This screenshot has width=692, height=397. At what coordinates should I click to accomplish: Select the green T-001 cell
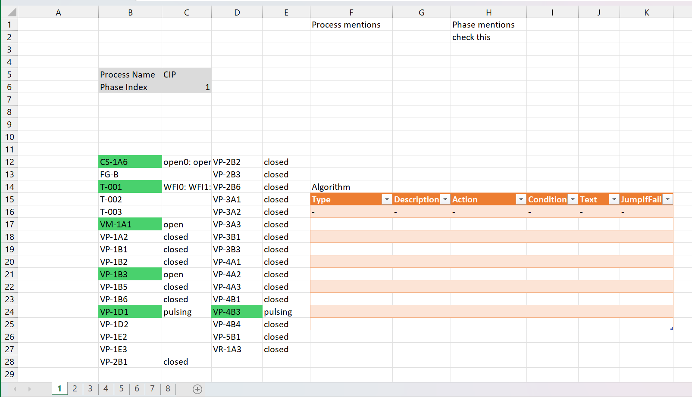click(x=130, y=187)
